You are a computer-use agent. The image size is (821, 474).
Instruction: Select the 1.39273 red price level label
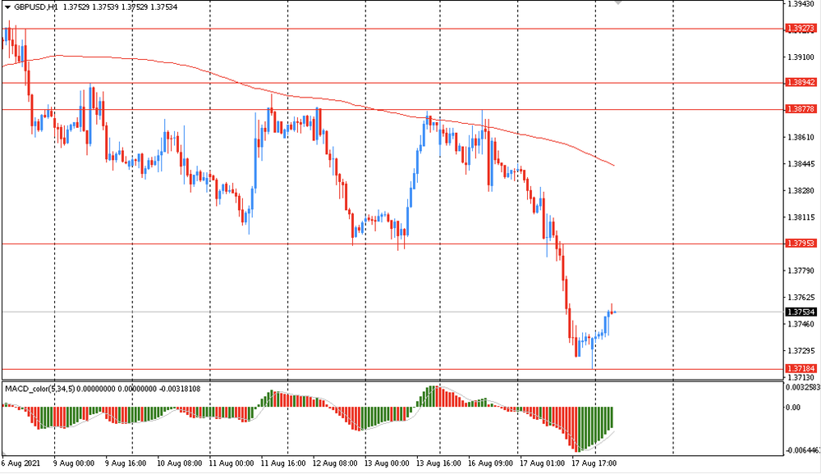point(801,29)
